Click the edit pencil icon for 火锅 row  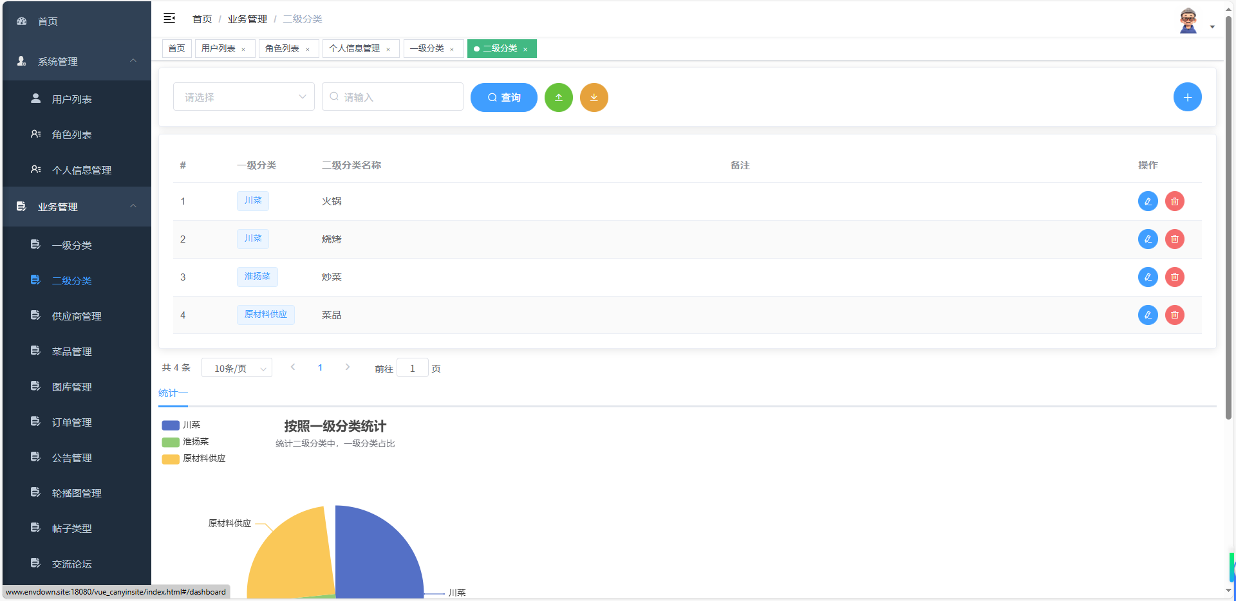1148,201
